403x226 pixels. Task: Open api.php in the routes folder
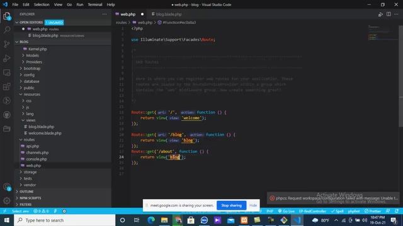pyautogui.click(x=32, y=146)
